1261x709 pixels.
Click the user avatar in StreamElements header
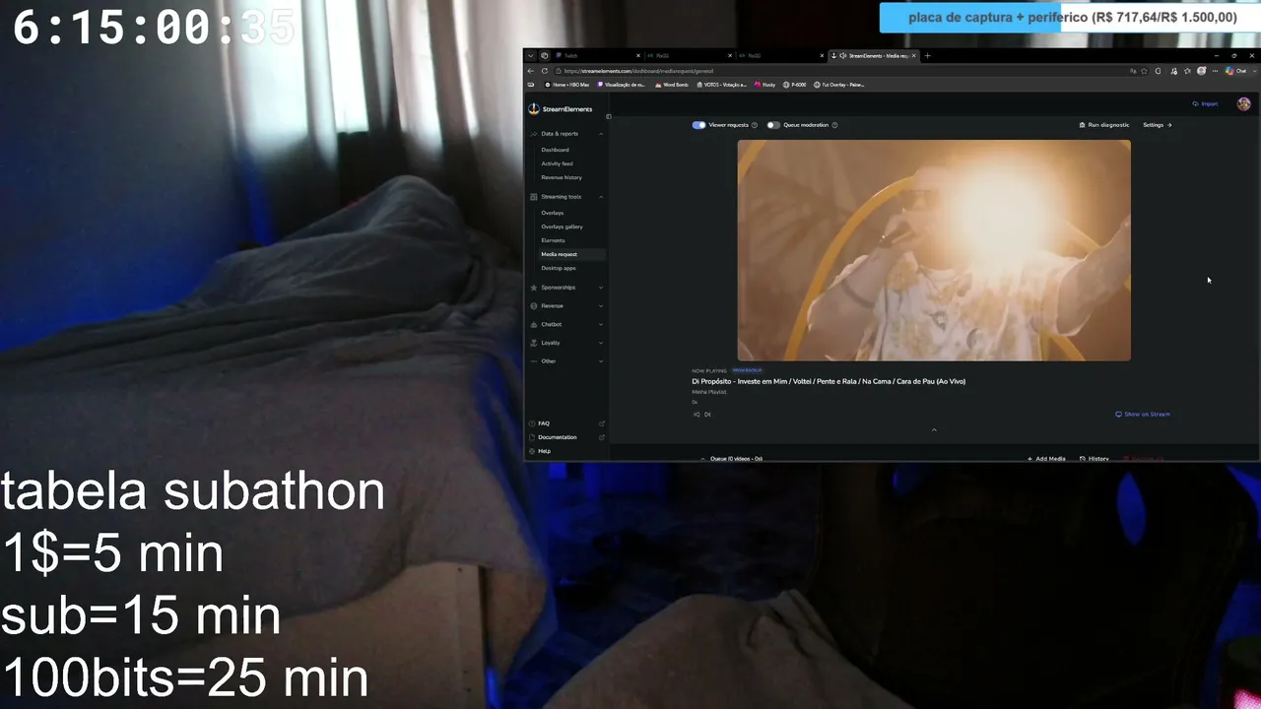(x=1244, y=103)
